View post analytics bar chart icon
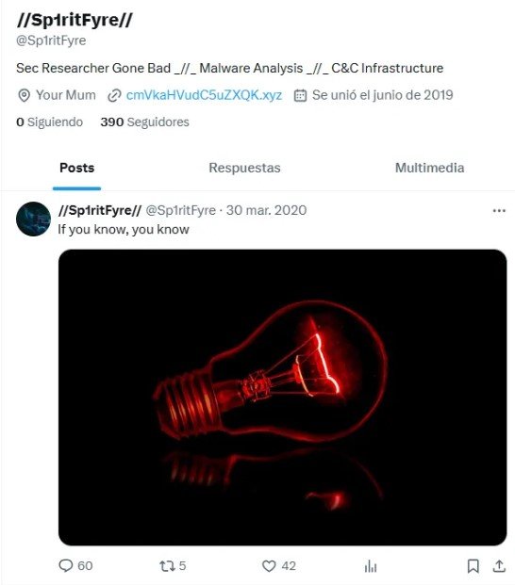Viewport: 515px width, 585px height. 371,566
